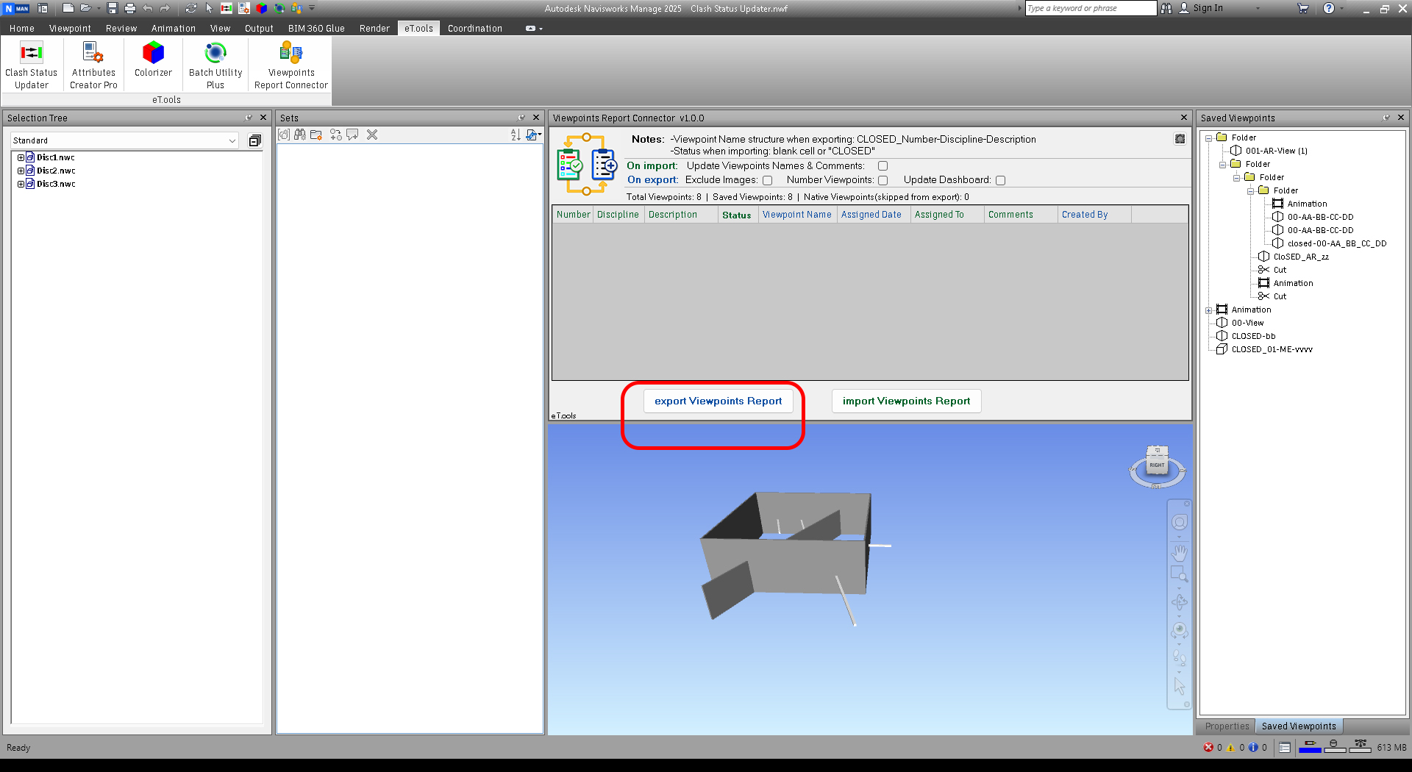
Task: Switch to the Review ribbon tab
Action: (121, 28)
